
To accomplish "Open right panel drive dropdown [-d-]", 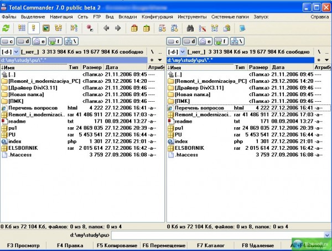I will 176,51.
